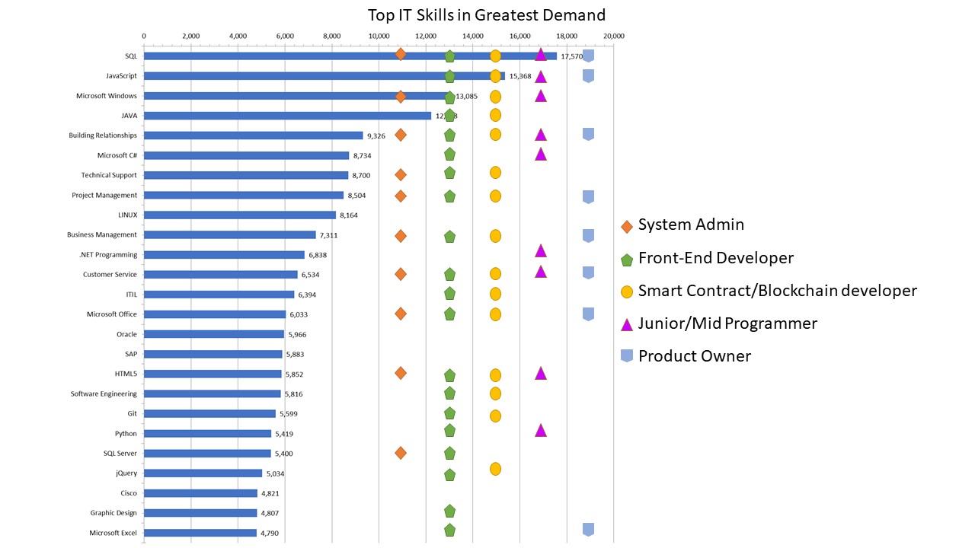Viewport: 975px width, 548px height.
Task: Click the yellow circle Smart Contract legend icon
Action: tap(627, 292)
